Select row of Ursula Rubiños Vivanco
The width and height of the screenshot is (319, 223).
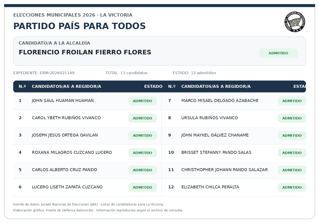point(234,118)
